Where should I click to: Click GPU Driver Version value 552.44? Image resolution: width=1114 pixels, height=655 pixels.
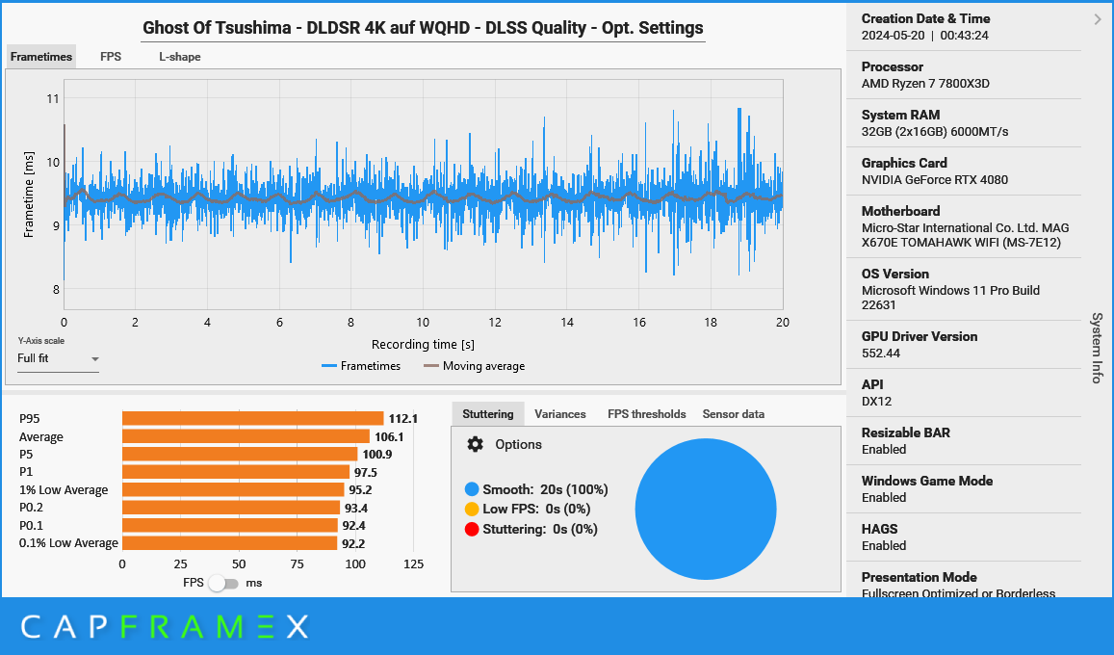(881, 354)
